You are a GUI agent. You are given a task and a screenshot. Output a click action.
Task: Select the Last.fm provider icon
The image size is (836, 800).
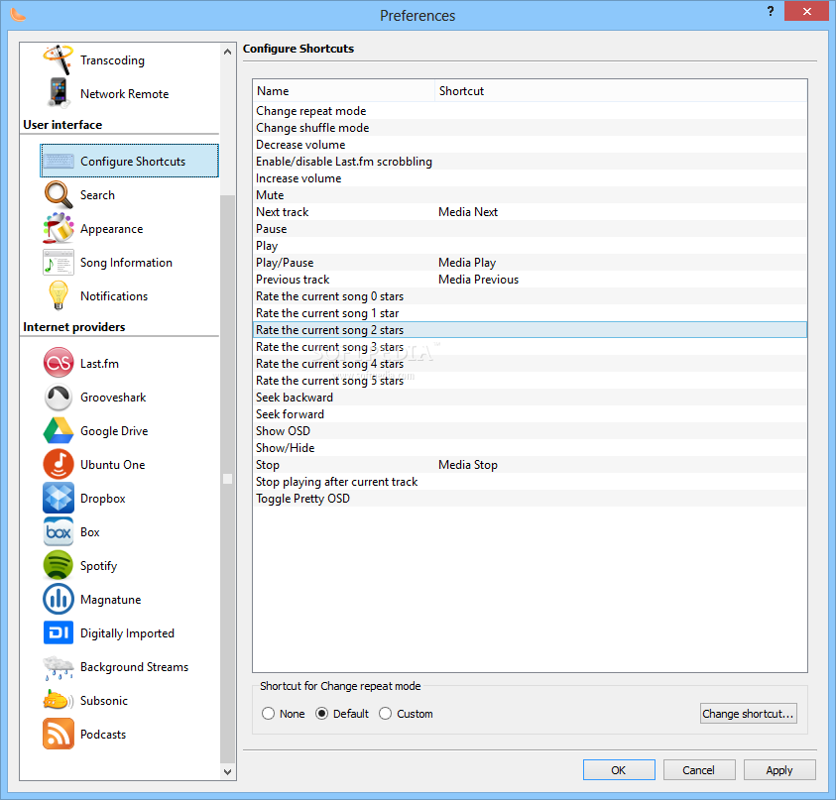[x=59, y=363]
